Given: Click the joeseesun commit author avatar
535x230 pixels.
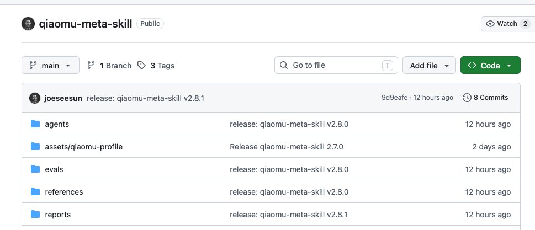Looking at the screenshot, I should tap(35, 98).
